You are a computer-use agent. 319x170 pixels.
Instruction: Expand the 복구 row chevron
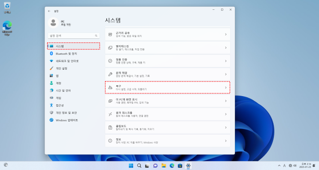226,88
